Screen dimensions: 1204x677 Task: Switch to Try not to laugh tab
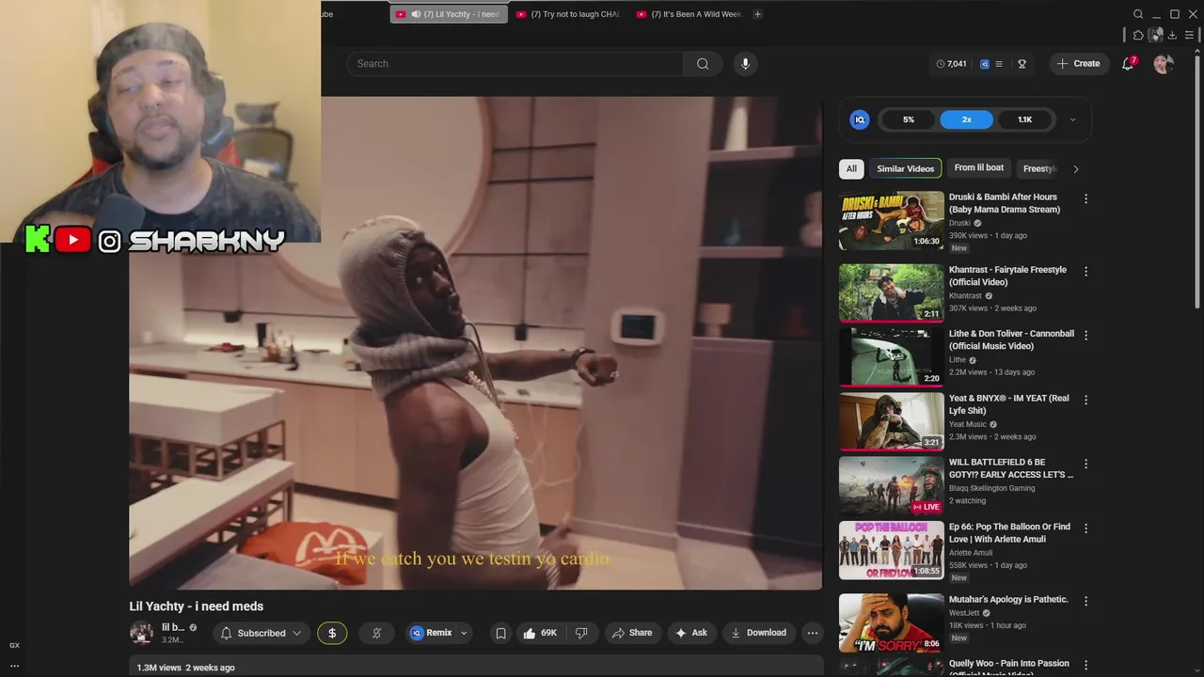[x=568, y=14]
